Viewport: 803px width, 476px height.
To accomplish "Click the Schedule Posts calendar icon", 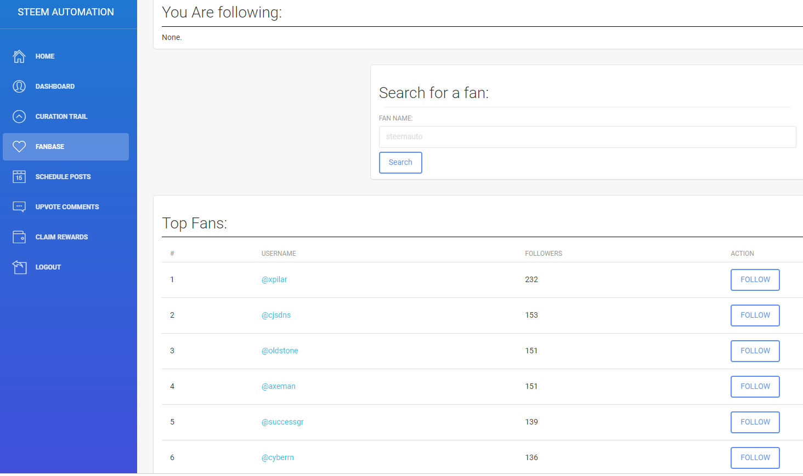I will (x=19, y=177).
